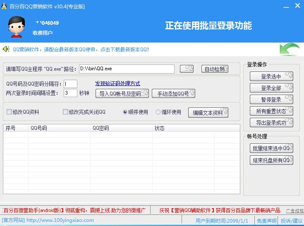Click 手动添加QQ号 button
The image size is (304, 226).
click(x=173, y=93)
